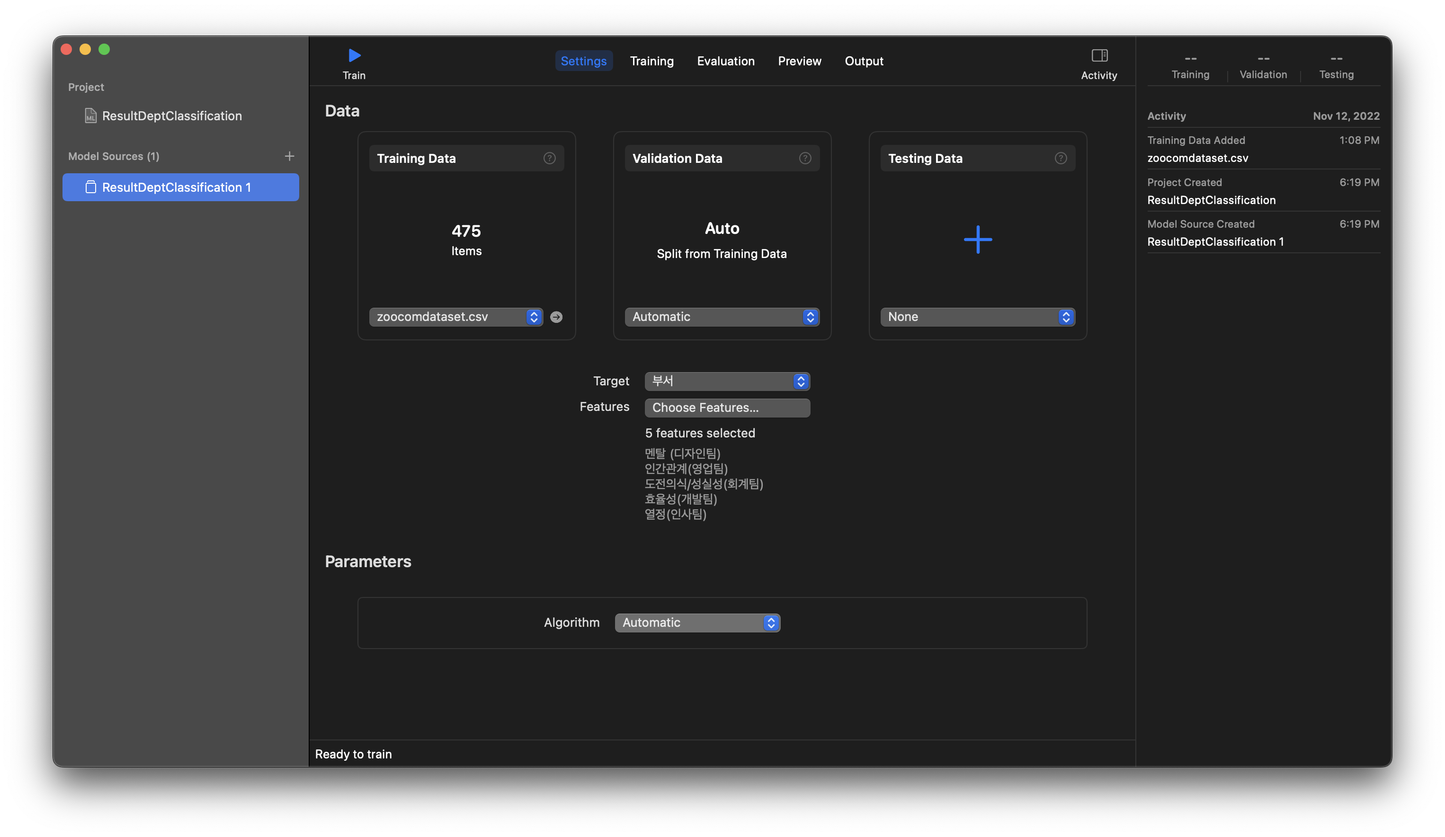This screenshot has width=1445, height=837.
Task: Click the large plus to add testing data
Action: [x=977, y=239]
